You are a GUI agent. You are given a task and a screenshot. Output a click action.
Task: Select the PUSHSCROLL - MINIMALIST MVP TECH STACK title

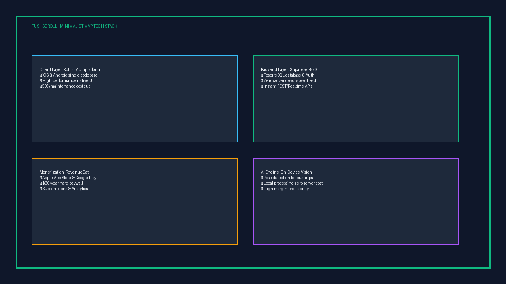(74, 26)
